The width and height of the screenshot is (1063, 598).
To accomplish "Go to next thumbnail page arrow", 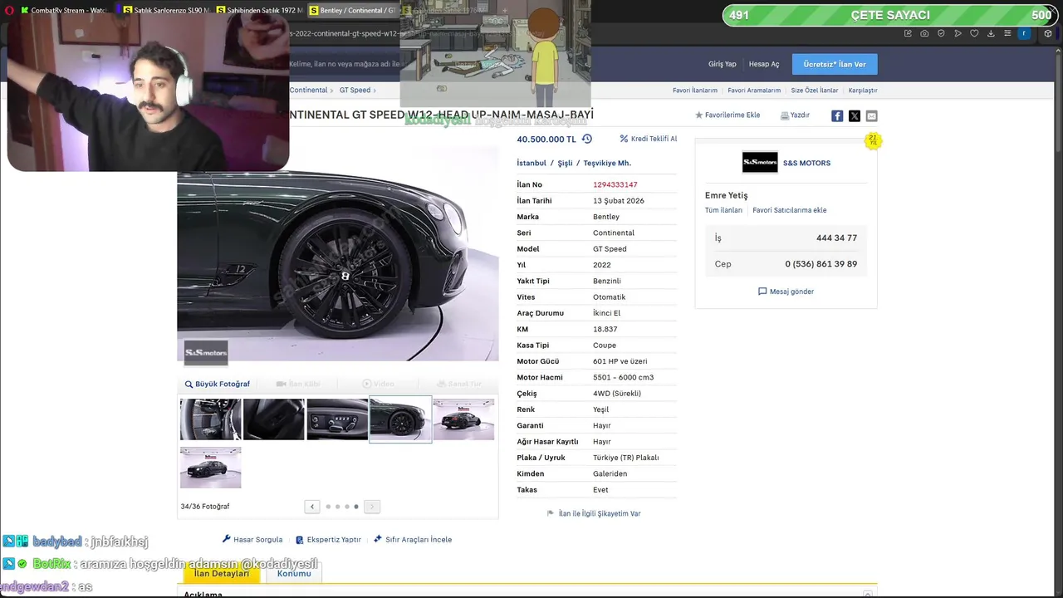I will click(372, 507).
